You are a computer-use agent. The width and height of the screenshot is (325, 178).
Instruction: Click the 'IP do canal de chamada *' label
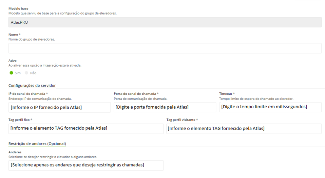coord(28,94)
